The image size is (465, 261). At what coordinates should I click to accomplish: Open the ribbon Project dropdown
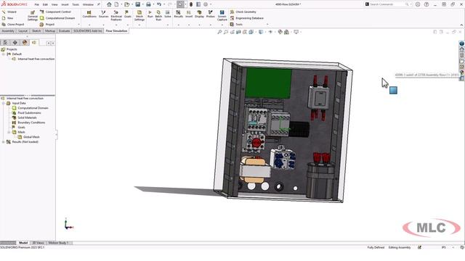(60, 24)
